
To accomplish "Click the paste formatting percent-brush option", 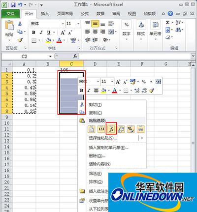I will click(131, 129).
